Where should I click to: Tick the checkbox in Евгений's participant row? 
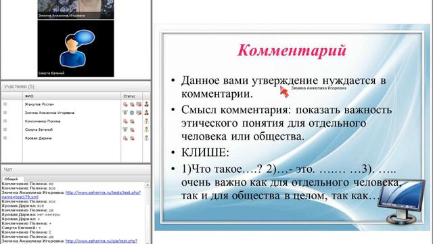pos(5,129)
